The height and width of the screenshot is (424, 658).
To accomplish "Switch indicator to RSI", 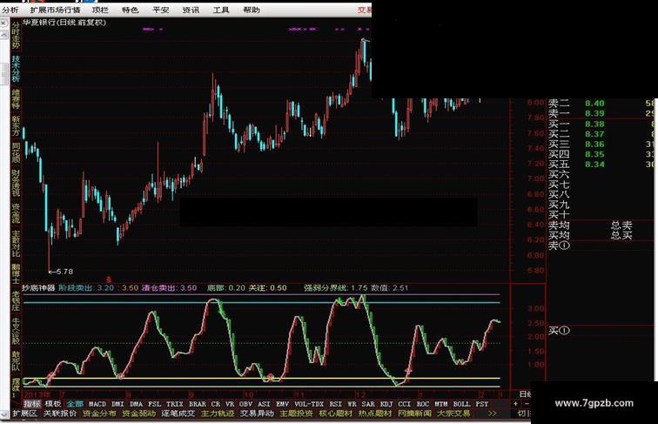I will pyautogui.click(x=336, y=404).
